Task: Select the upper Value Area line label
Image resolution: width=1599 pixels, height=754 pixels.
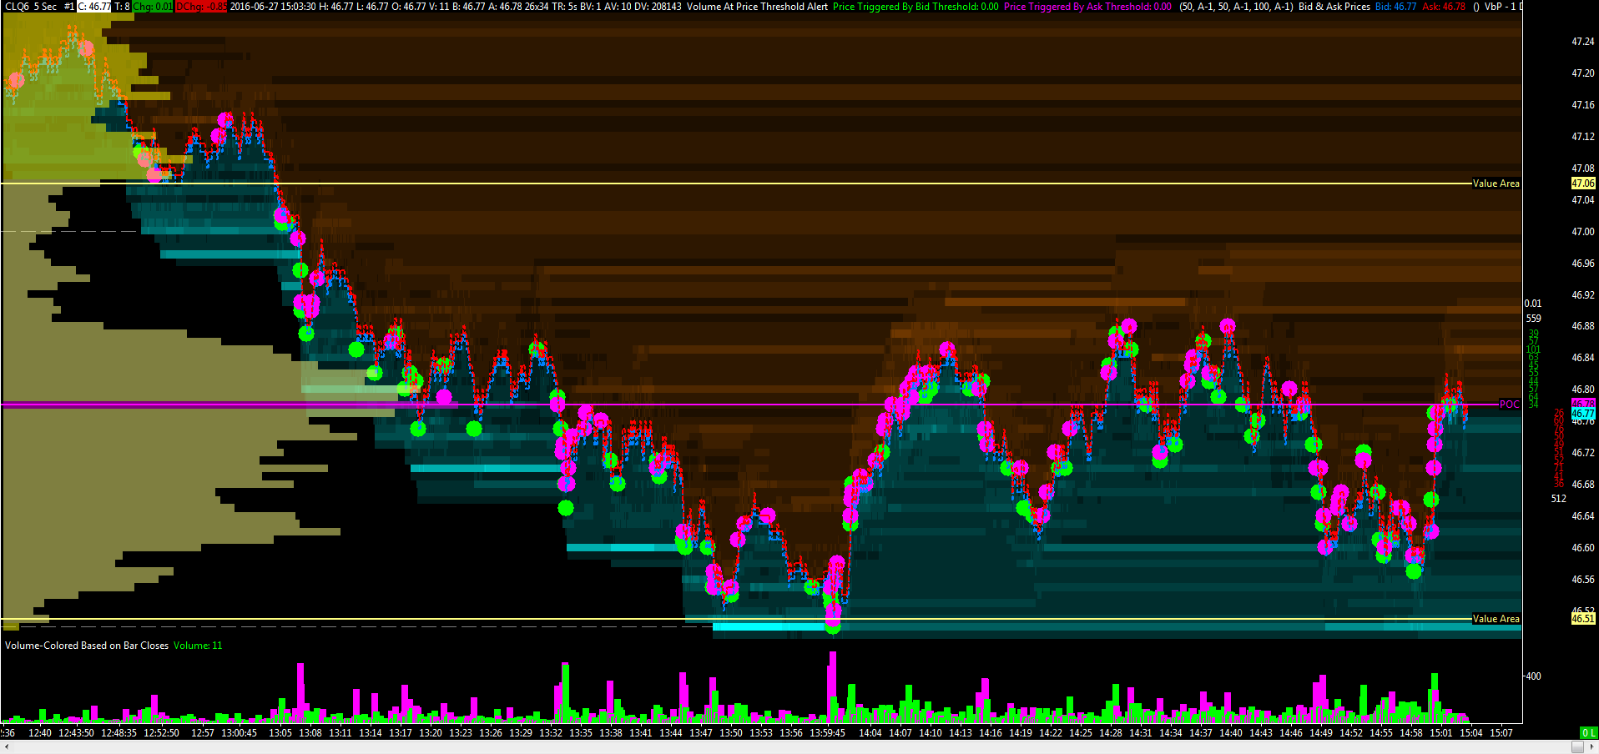Action: tap(1496, 183)
